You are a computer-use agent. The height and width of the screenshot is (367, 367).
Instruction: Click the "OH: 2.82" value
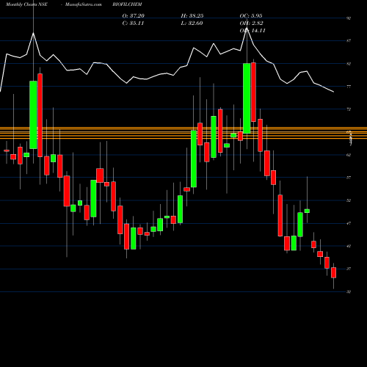pyautogui.click(x=252, y=23)
